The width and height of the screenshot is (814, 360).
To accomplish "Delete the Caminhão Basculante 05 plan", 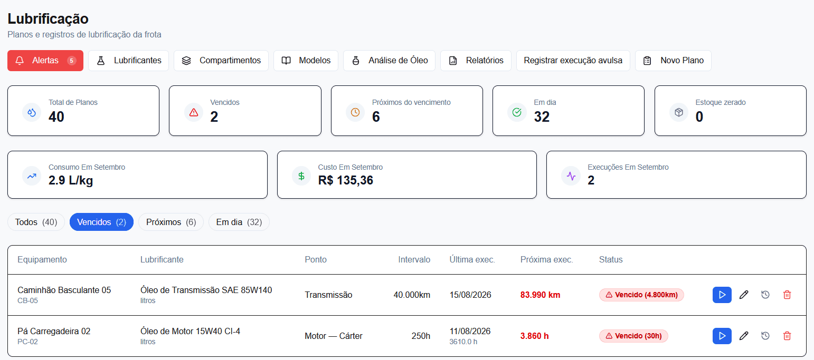I will point(787,295).
